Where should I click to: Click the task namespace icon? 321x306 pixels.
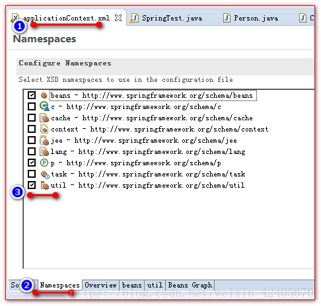point(45,174)
